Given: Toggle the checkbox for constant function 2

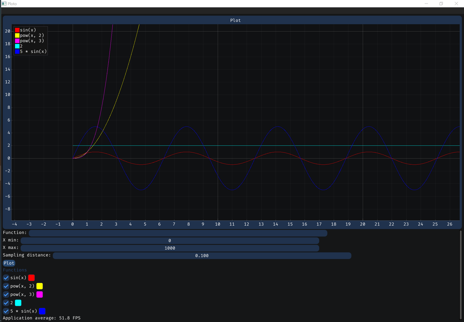Looking at the screenshot, I should pos(6,303).
